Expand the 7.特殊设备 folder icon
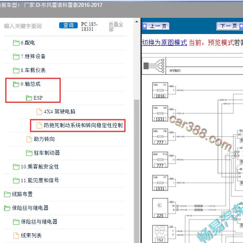 click(x=16, y=57)
